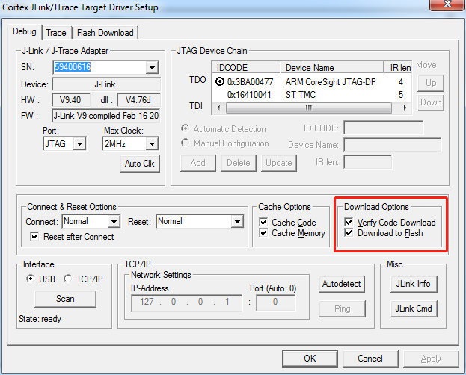The height and width of the screenshot is (375, 466).
Task: Click the Add device button
Action: (198, 163)
